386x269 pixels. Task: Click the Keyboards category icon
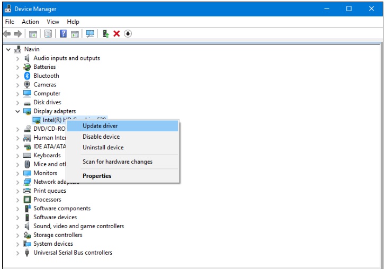27,156
